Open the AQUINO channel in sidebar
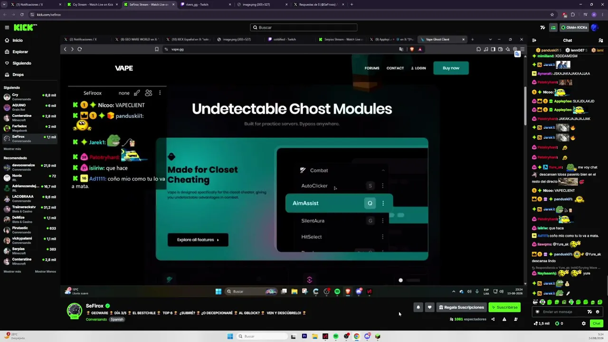 [x=29, y=107]
